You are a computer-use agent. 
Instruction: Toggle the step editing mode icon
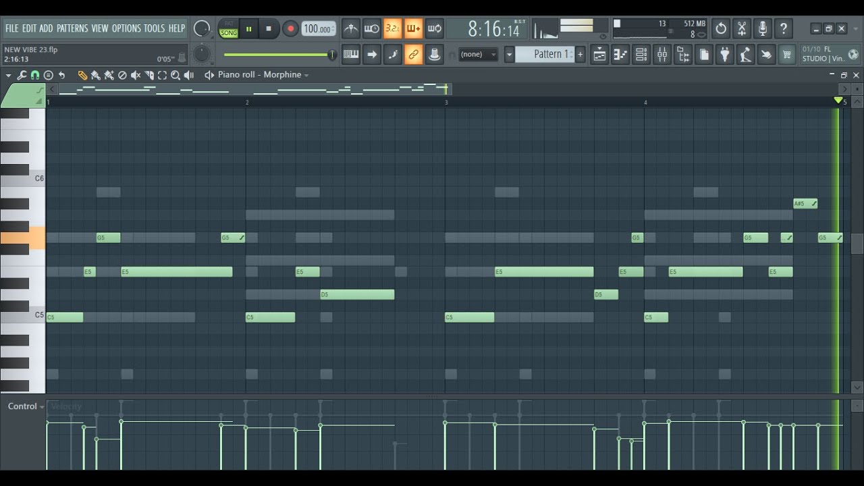[393, 55]
